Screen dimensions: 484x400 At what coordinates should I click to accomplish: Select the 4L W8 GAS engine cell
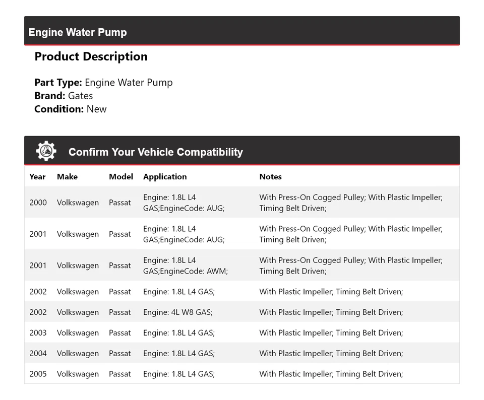point(177,312)
